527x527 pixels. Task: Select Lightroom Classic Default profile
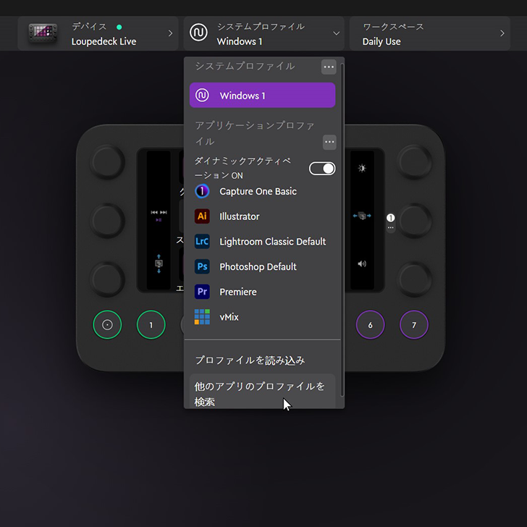coord(262,242)
